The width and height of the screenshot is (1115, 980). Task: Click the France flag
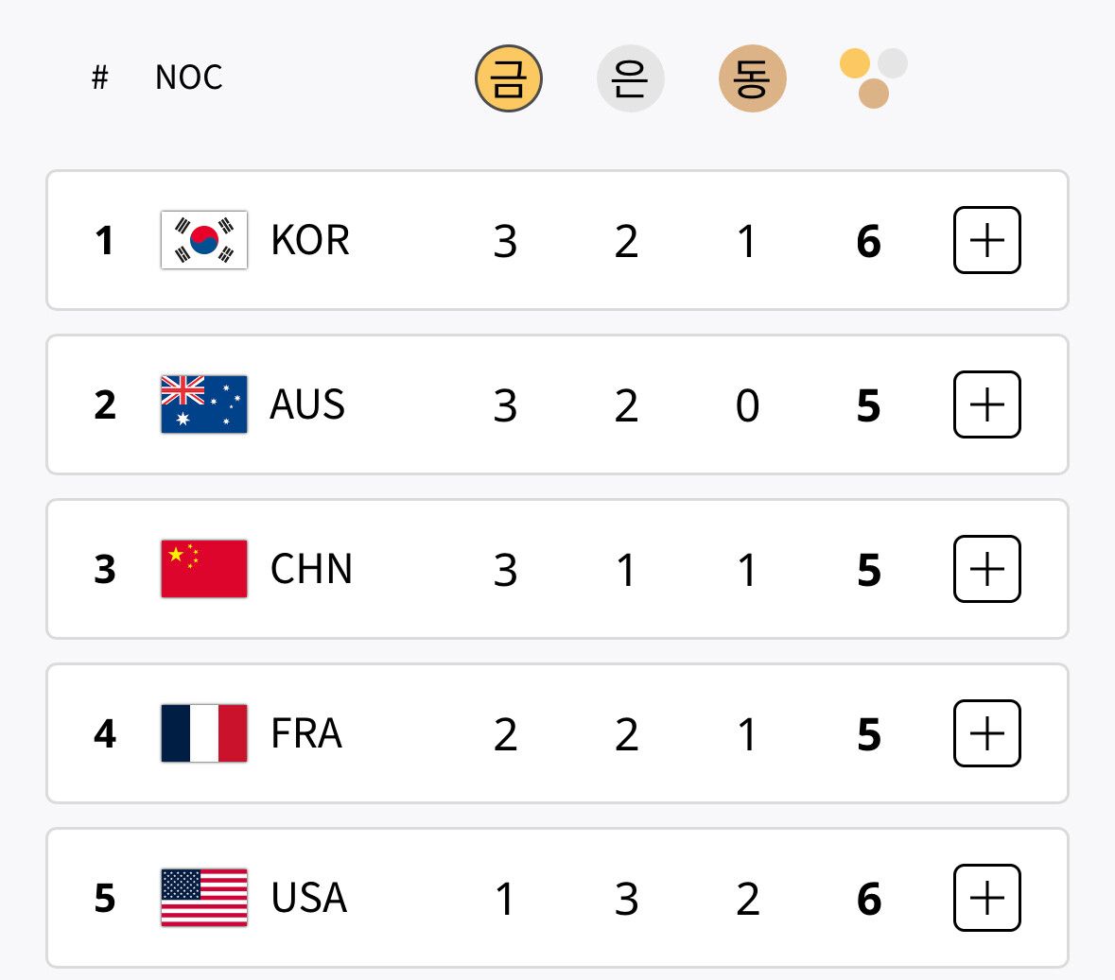(x=204, y=733)
